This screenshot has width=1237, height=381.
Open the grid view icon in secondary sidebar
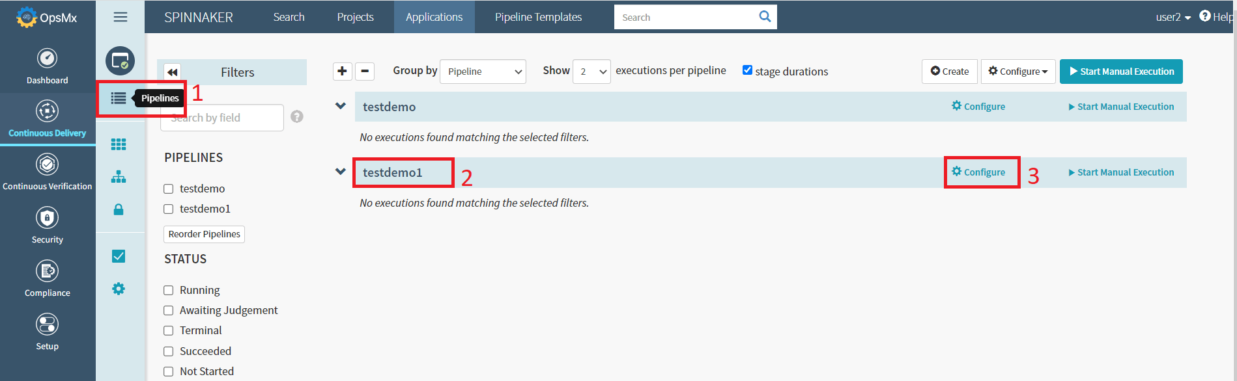[119, 144]
